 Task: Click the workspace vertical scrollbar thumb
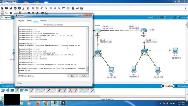187,25
